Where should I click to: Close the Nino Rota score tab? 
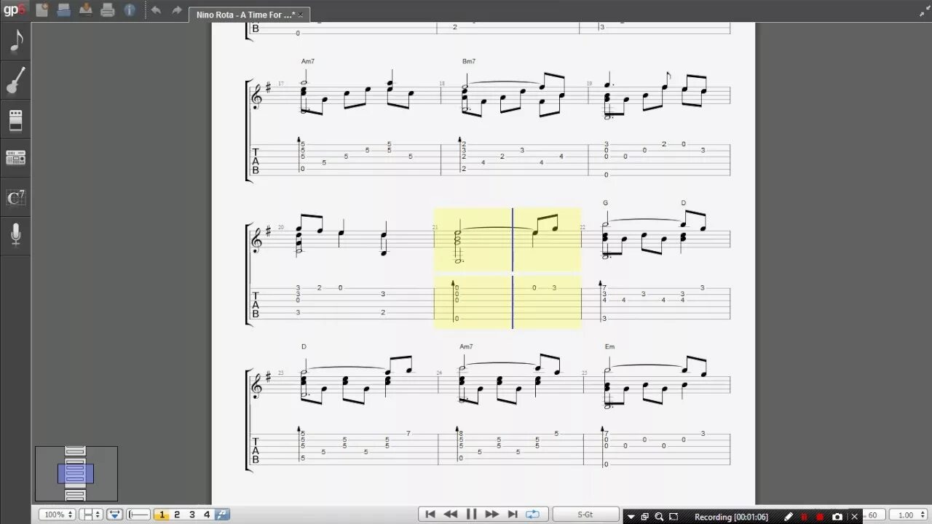301,15
